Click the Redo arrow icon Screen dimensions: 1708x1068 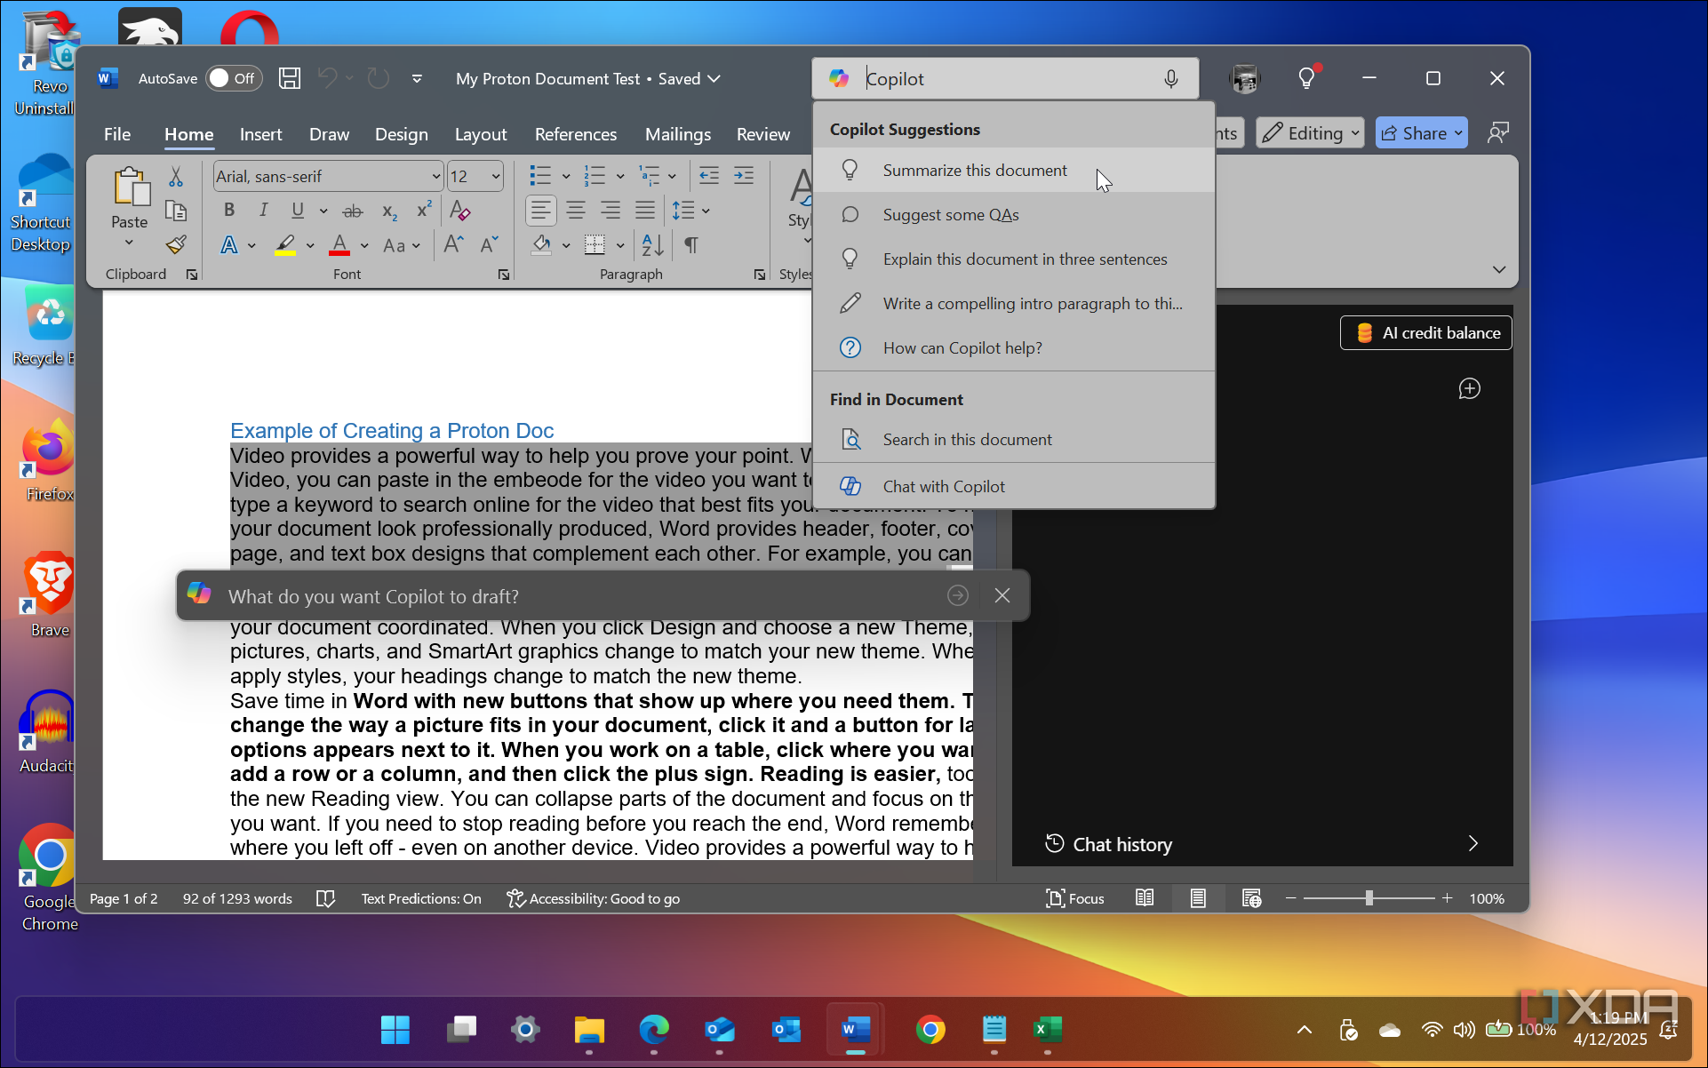tap(379, 78)
